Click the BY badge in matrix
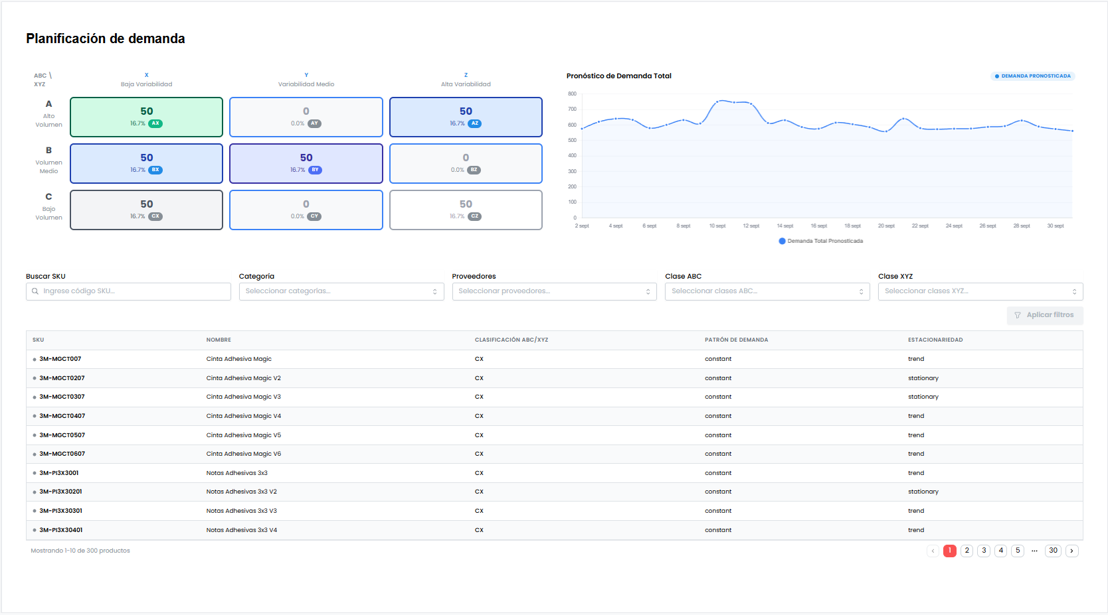 [315, 170]
